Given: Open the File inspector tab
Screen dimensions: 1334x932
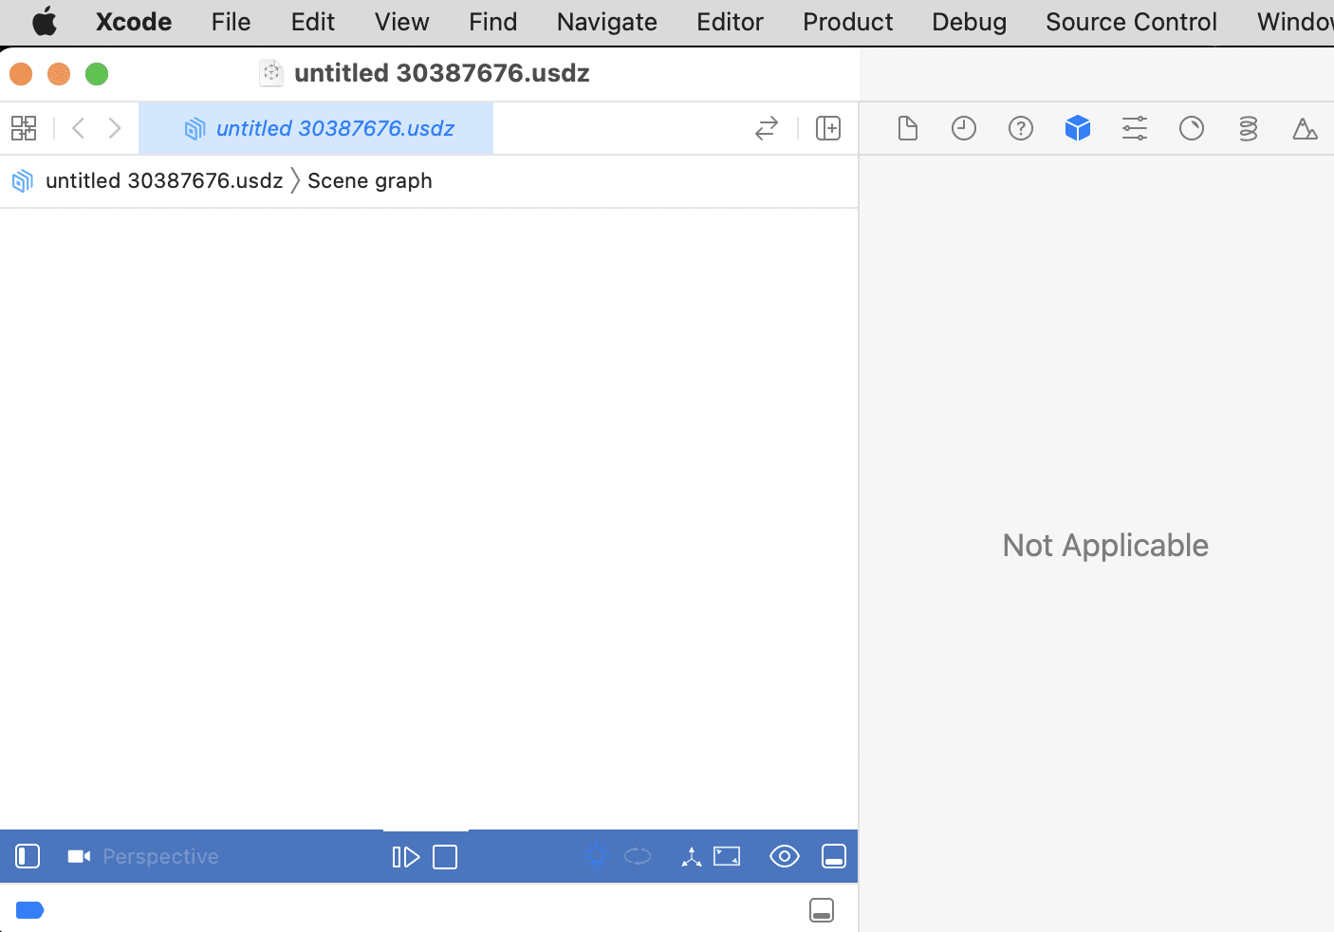Looking at the screenshot, I should tap(907, 128).
